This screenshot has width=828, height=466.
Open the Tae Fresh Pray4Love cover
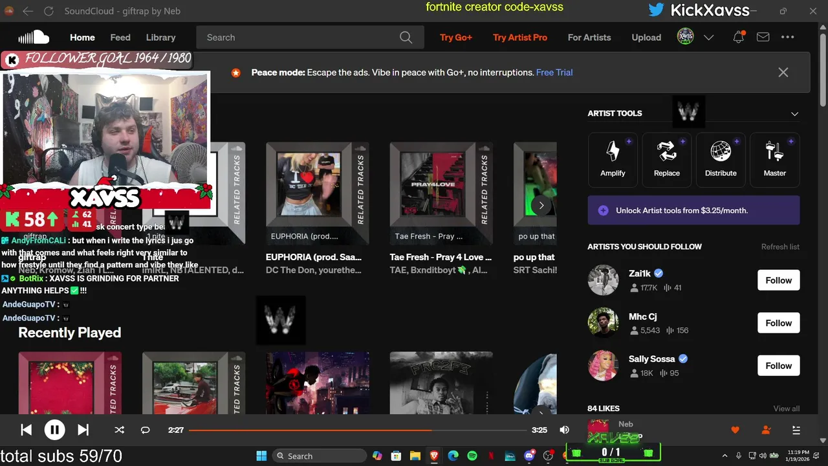[441, 194]
